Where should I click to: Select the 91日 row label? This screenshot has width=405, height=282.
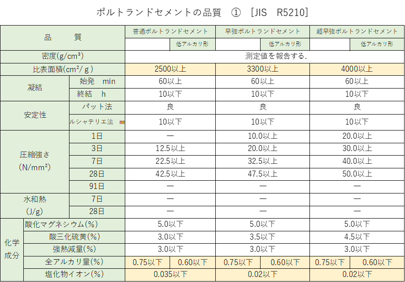click(x=97, y=187)
